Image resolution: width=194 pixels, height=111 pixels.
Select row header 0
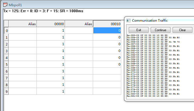(6, 31)
